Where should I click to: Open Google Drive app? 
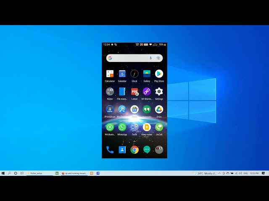click(159, 110)
